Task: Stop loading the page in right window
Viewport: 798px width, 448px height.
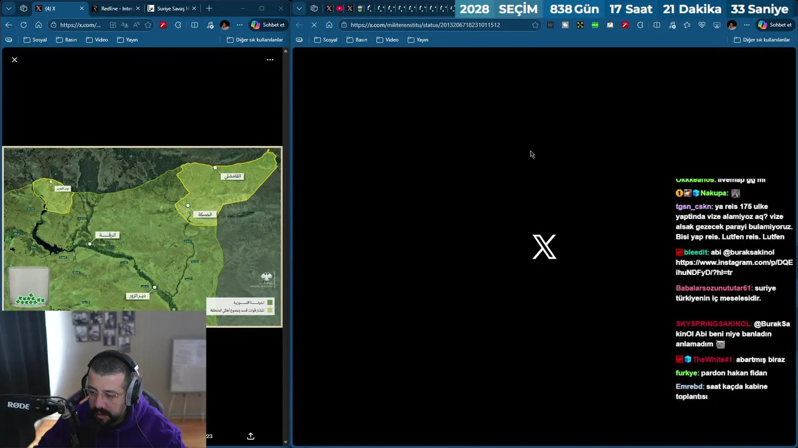Action: 314,25
